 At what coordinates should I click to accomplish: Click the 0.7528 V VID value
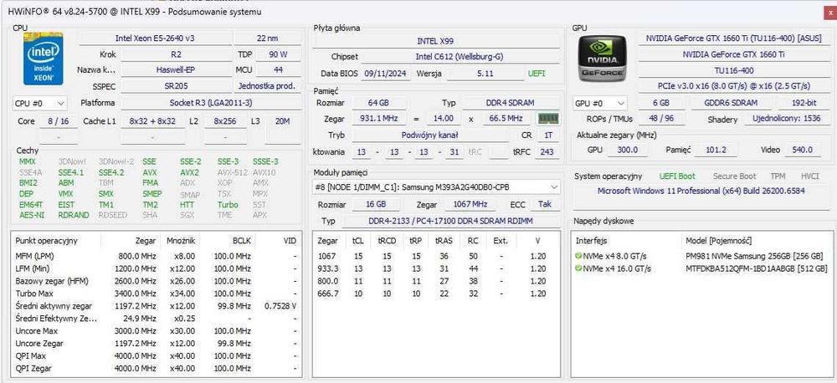pos(280,306)
